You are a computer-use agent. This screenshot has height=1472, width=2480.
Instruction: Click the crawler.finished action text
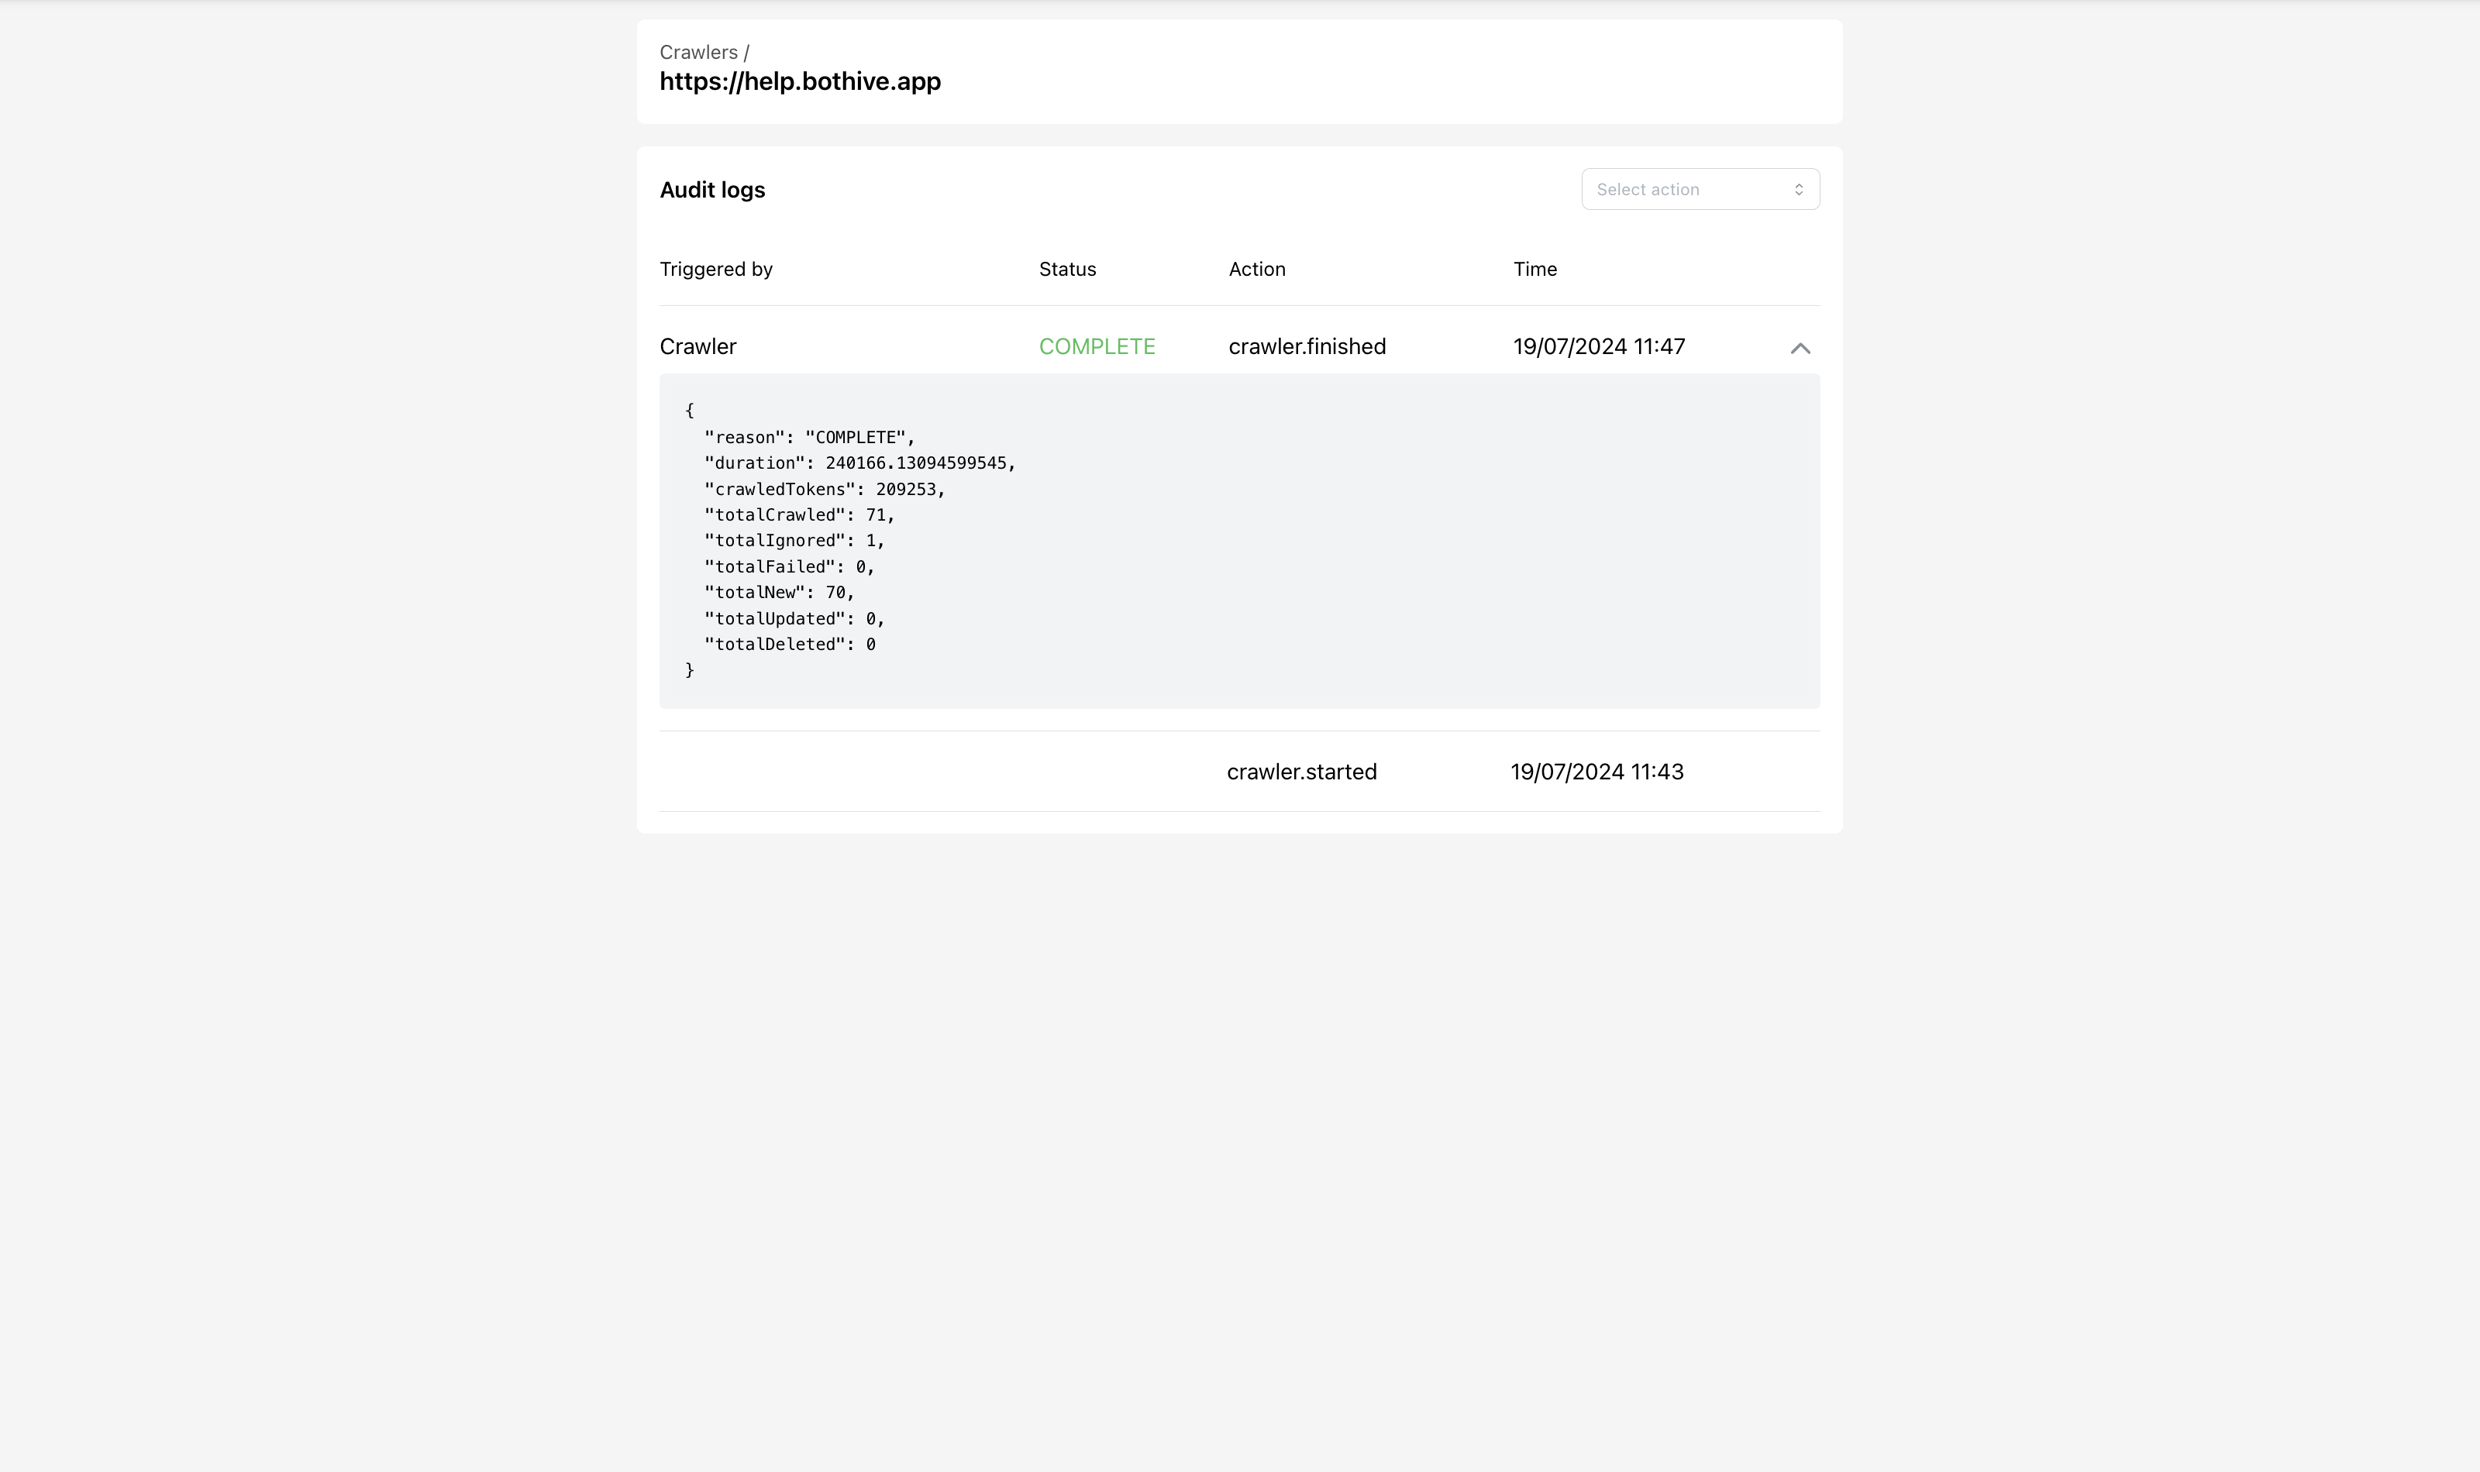(x=1307, y=346)
